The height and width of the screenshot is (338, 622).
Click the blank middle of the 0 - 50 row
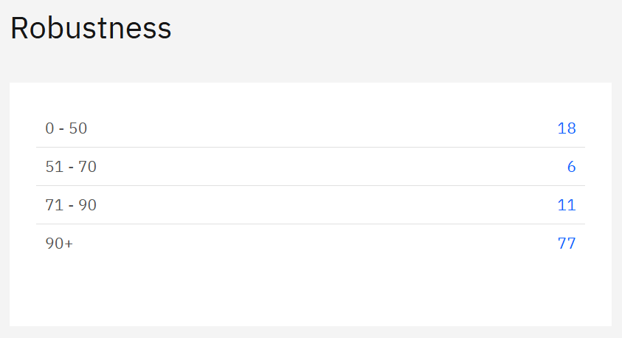tap(310, 128)
